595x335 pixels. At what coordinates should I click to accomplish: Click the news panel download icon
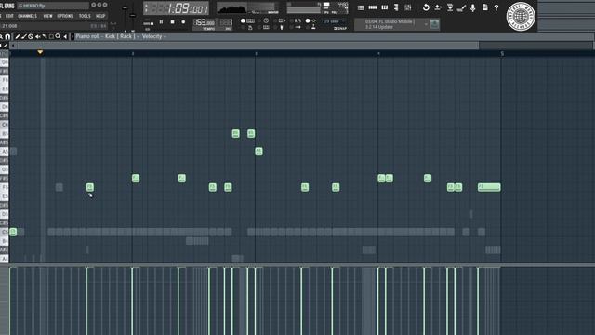pyautogui.click(x=434, y=24)
